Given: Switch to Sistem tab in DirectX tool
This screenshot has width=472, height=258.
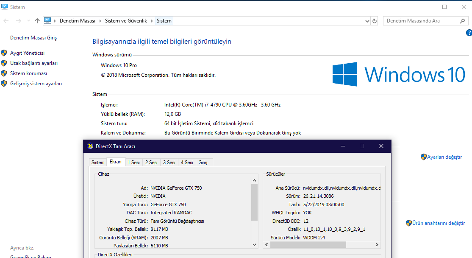Looking at the screenshot, I should coord(98,163).
